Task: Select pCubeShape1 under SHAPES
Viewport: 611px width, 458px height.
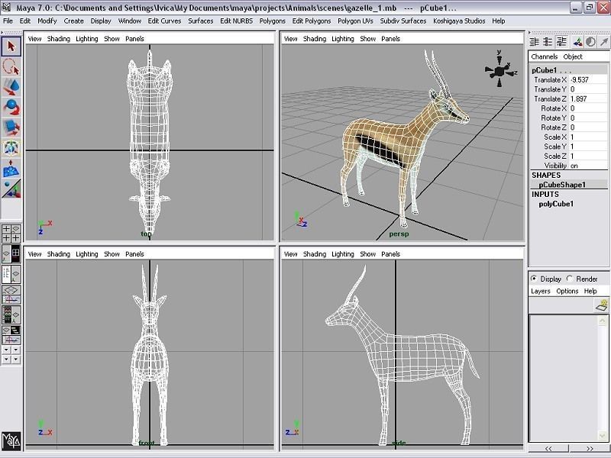Action: click(562, 185)
